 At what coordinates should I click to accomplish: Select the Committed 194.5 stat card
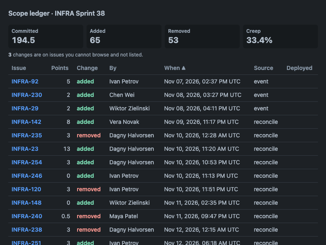pos(46,36)
